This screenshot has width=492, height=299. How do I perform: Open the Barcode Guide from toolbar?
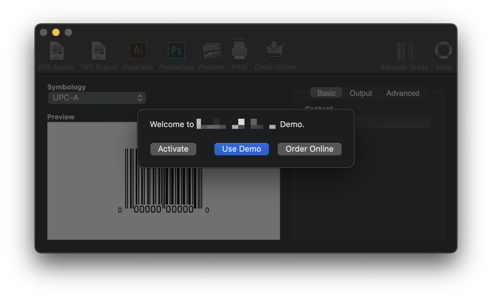click(404, 51)
